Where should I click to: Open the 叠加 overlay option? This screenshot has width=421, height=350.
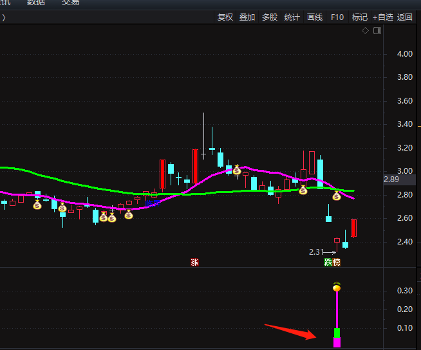click(247, 17)
